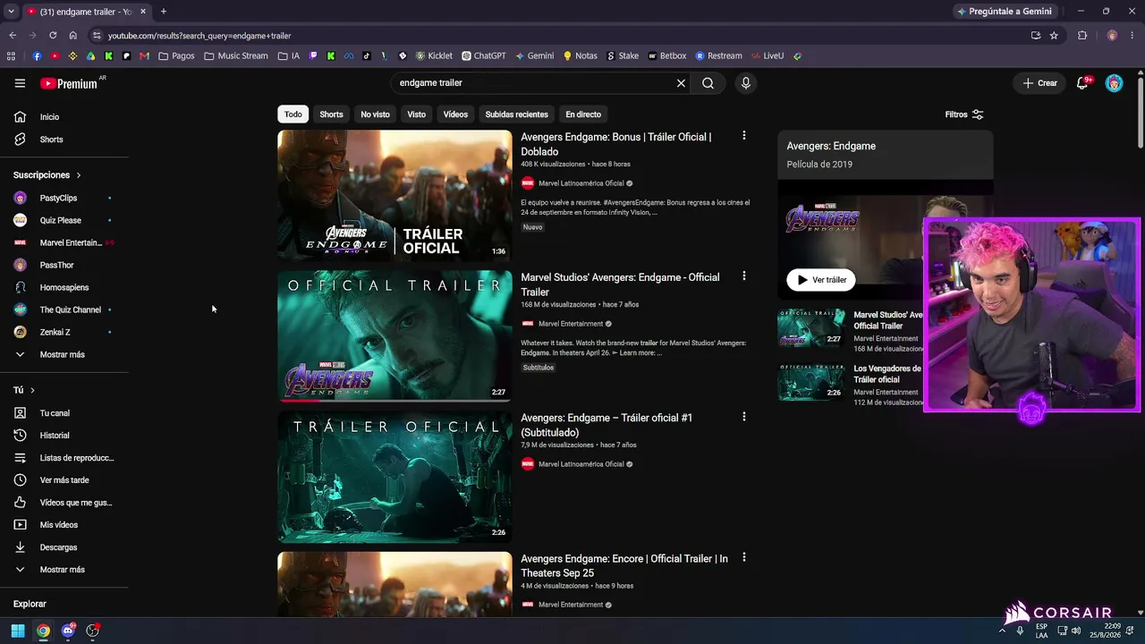The image size is (1145, 644).
Task: Expand Mostrar más below Descargas
Action: (x=63, y=570)
